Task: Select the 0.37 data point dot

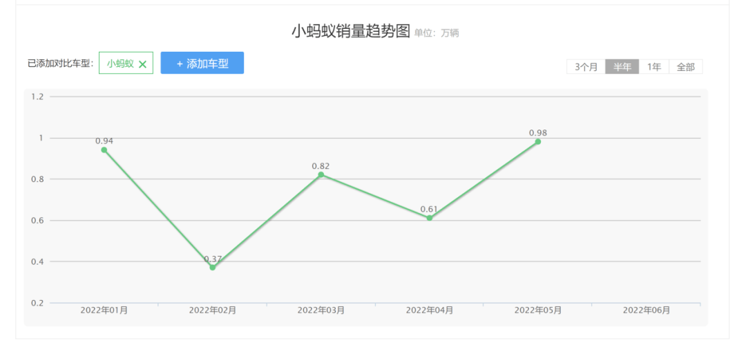Action: click(x=213, y=268)
